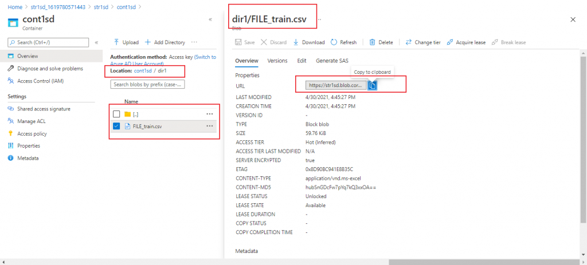Delete the blob using the Delete button
587x265 pixels.
pyautogui.click(x=381, y=42)
